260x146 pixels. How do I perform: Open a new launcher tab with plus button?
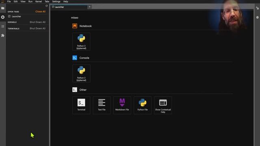pyautogui.click(x=89, y=7)
